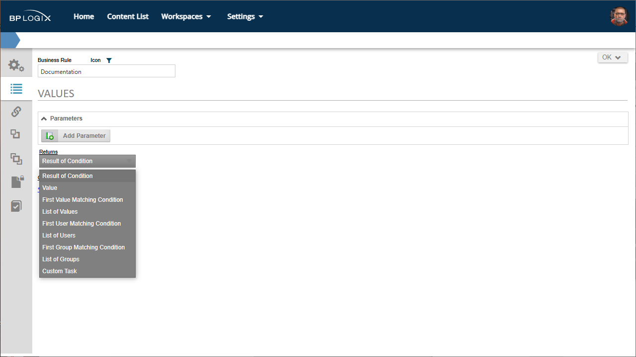Go to Home in the top navigation
Viewport: 636px width, 357px height.
click(x=83, y=16)
